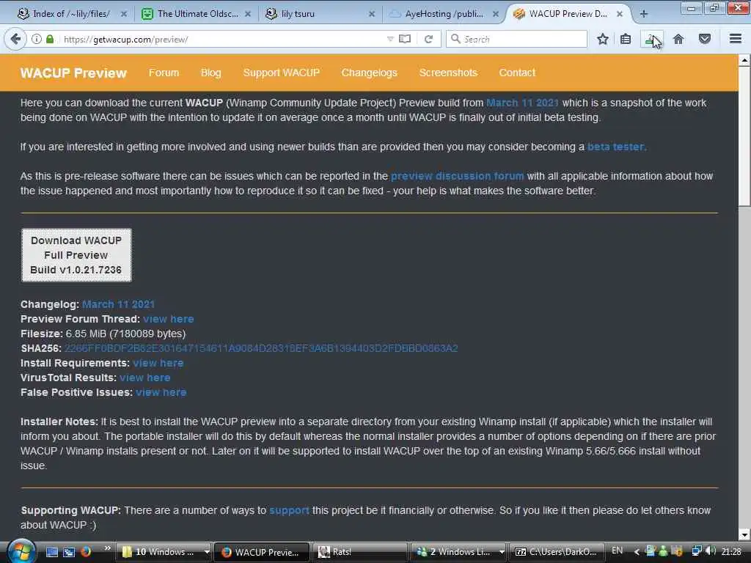Follow the 'support' link in Supporting WACUP
Image resolution: width=751 pixels, height=563 pixels.
289,510
